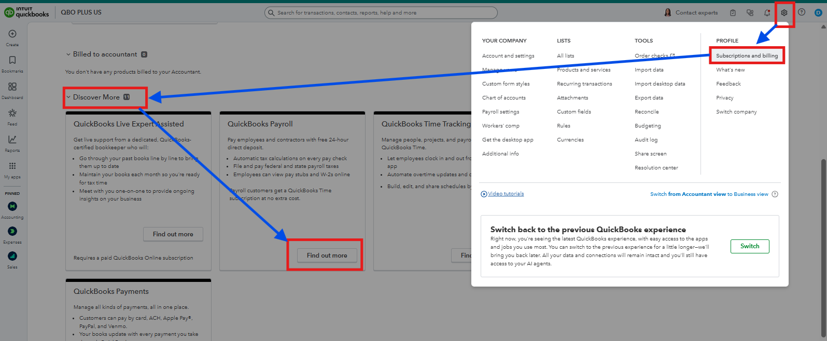Click QuickBooks Payments card title
Screen dimensions: 827x341
111,292
